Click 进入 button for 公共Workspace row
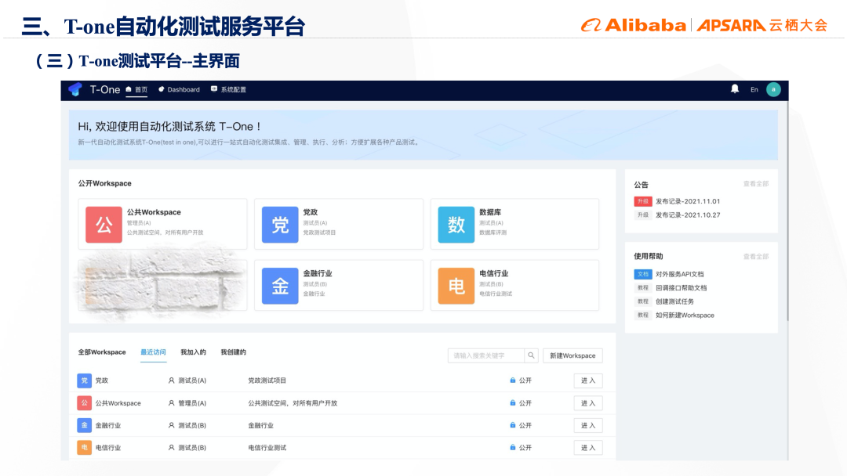This screenshot has height=476, width=847. 587,403
